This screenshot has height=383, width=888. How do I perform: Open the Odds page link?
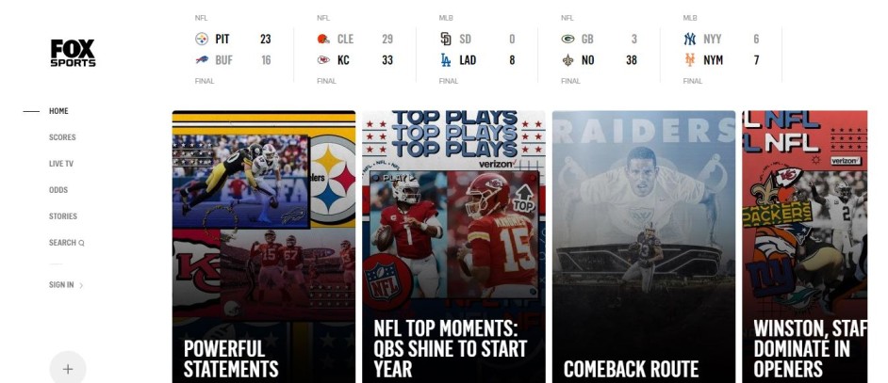[58, 190]
